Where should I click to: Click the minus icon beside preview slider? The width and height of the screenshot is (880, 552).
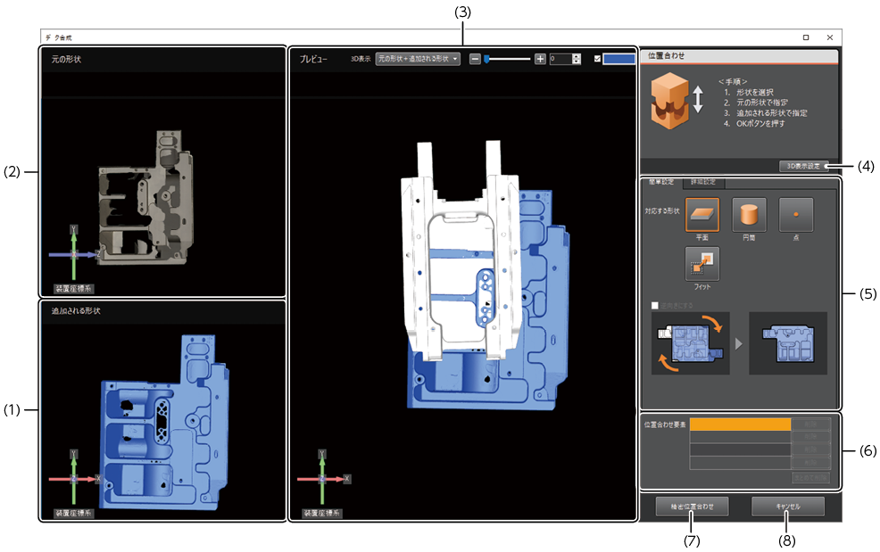(x=475, y=59)
